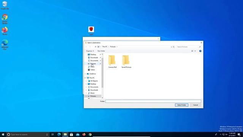Viewport: 243px width, 137px height.
Task: Open the Saved Pictures folder
Action: 126,62
